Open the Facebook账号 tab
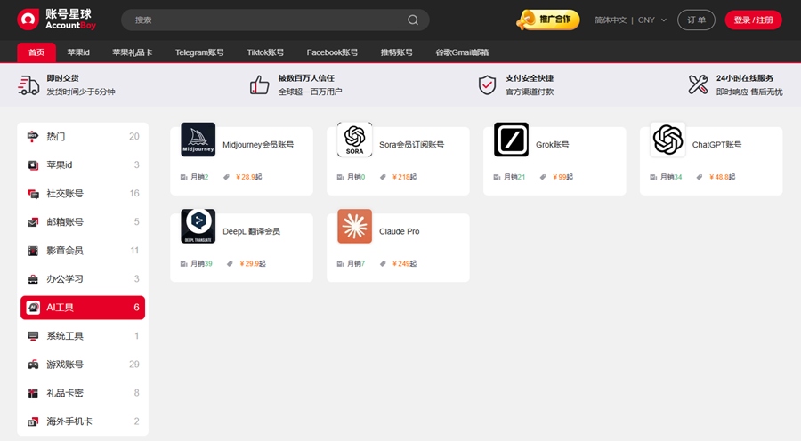The image size is (801, 441). coord(333,52)
